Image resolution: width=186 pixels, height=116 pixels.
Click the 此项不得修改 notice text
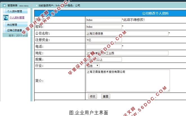click(x=133, y=20)
